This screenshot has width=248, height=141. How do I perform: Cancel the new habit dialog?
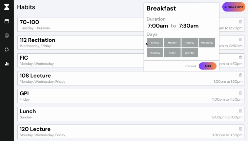pos(190,66)
